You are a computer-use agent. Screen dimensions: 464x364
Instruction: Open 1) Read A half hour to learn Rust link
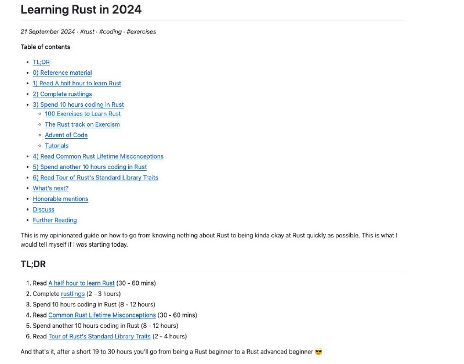coord(77,84)
